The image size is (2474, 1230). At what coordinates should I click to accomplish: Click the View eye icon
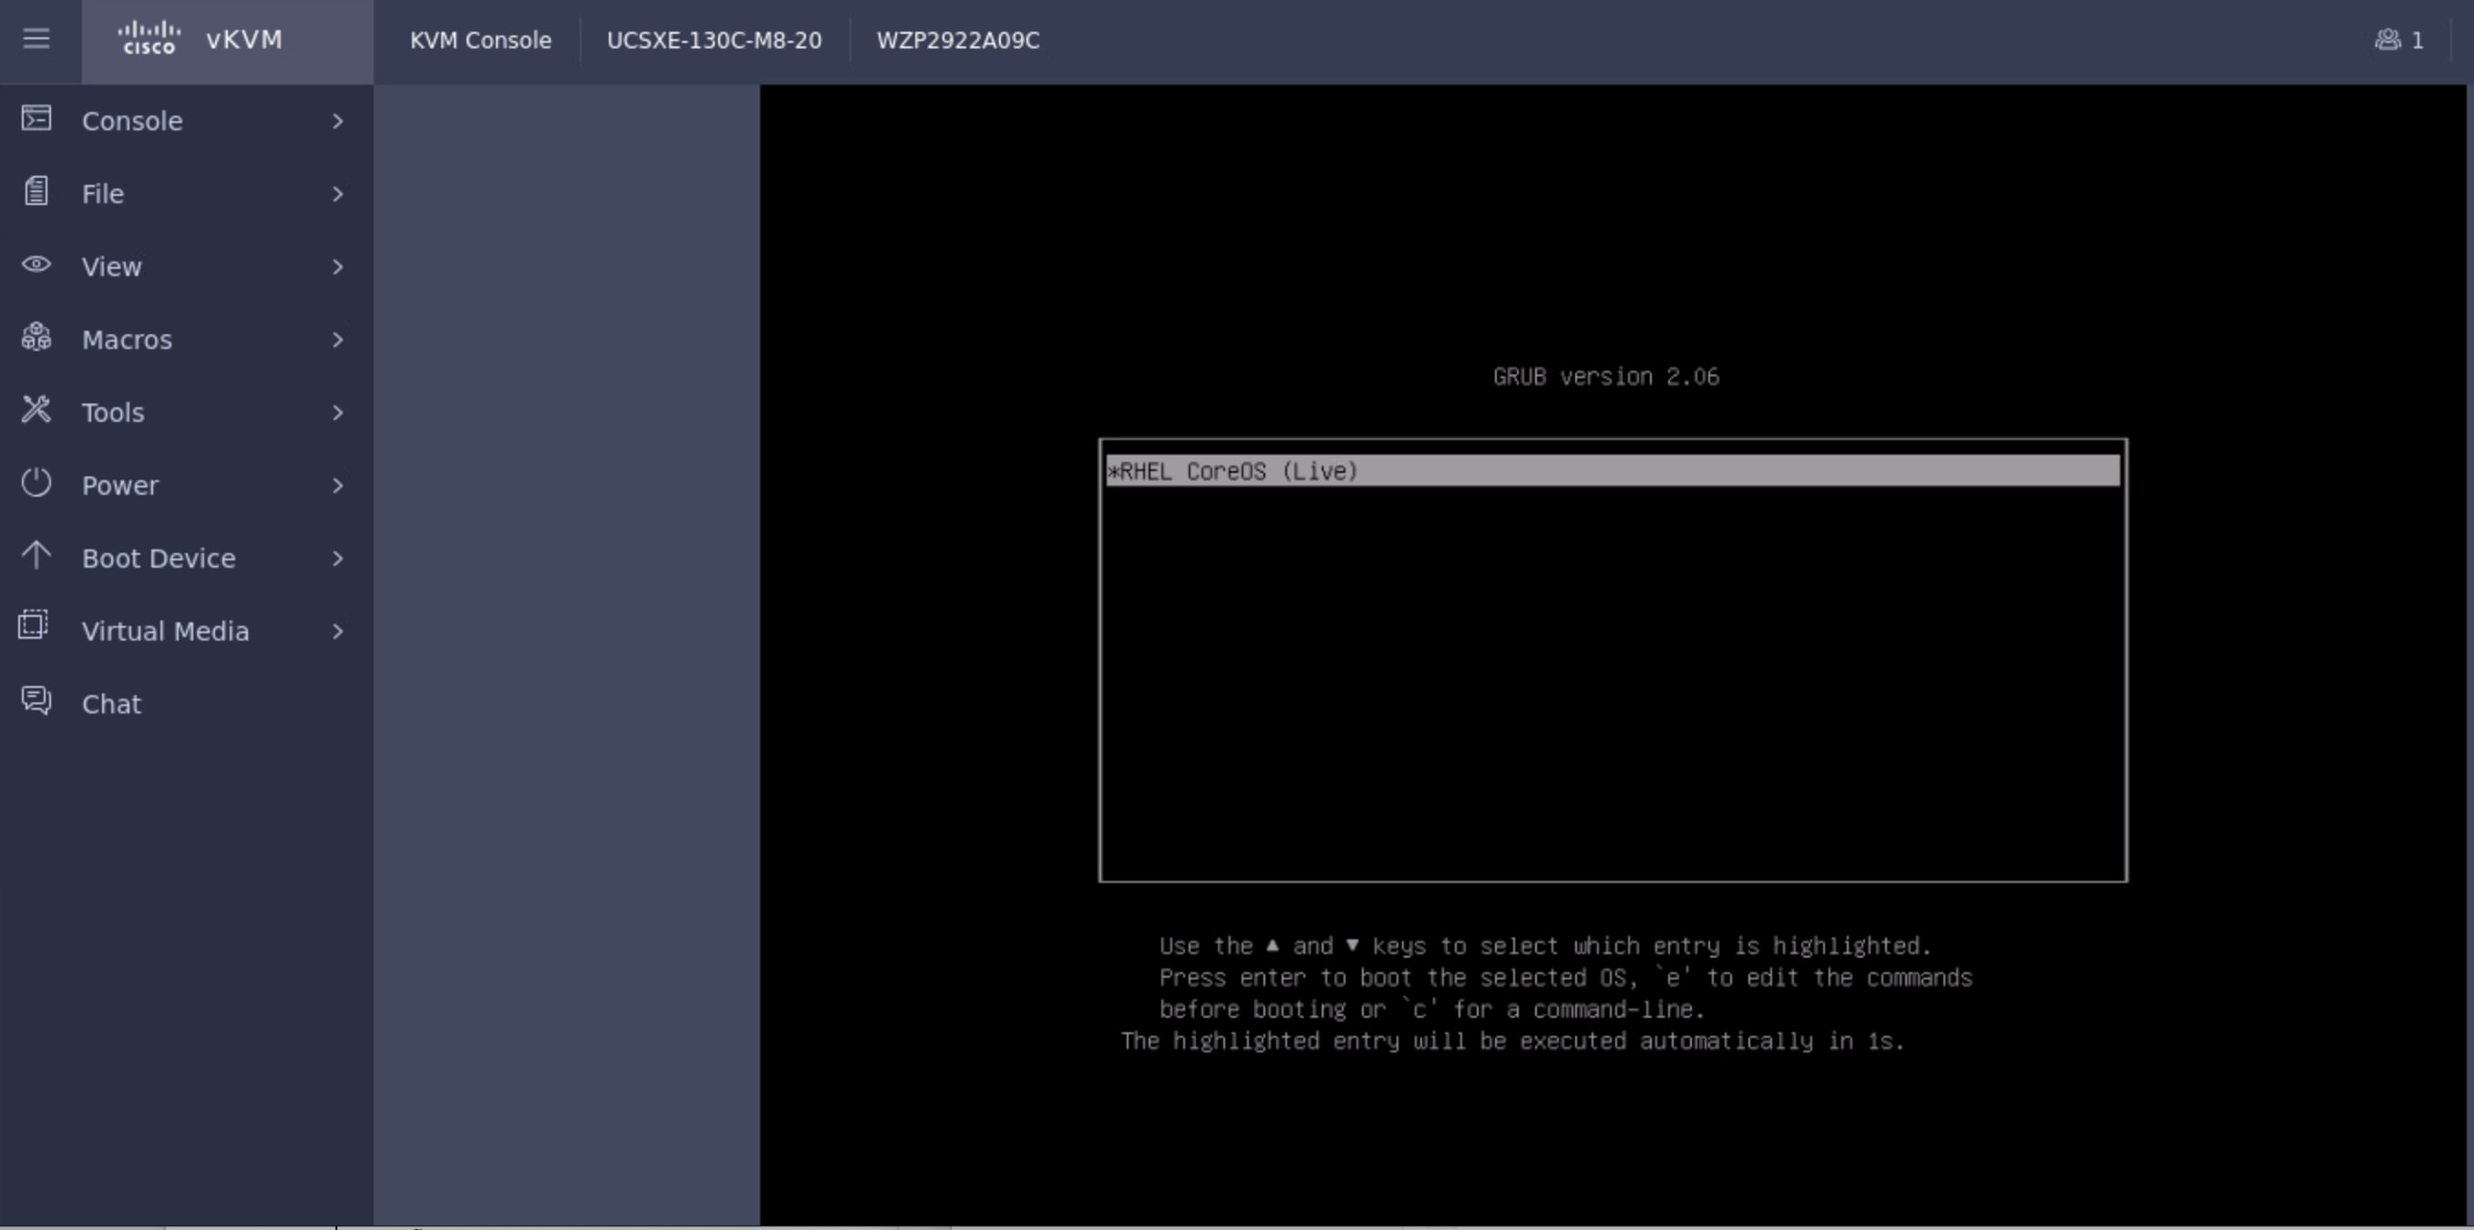(36, 264)
